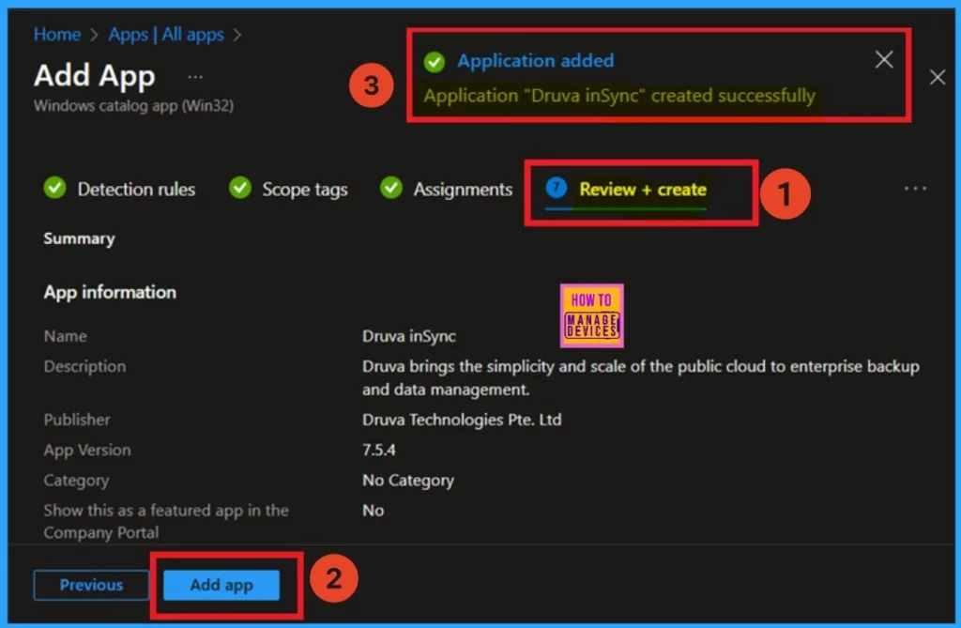Open the ellipsis menu beside Add App title
Image resolution: width=961 pixels, height=628 pixels.
[x=195, y=77]
